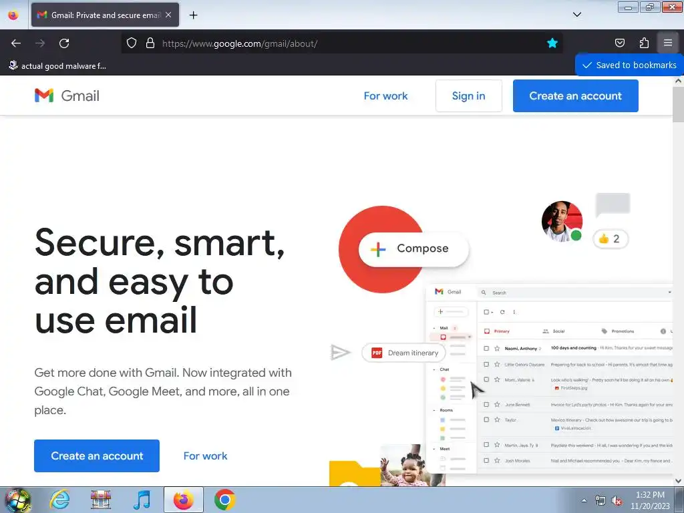
Task: Click the Dream itinerary PDF chip
Action: pyautogui.click(x=403, y=353)
